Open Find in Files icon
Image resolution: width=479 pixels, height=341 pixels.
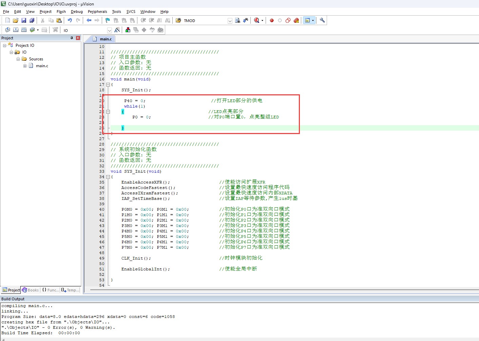click(178, 20)
